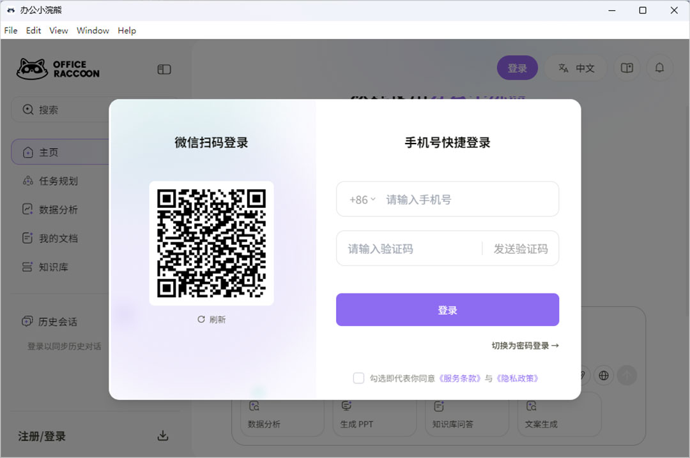
Task: Expand the +86 country code dropdown
Action: (361, 199)
